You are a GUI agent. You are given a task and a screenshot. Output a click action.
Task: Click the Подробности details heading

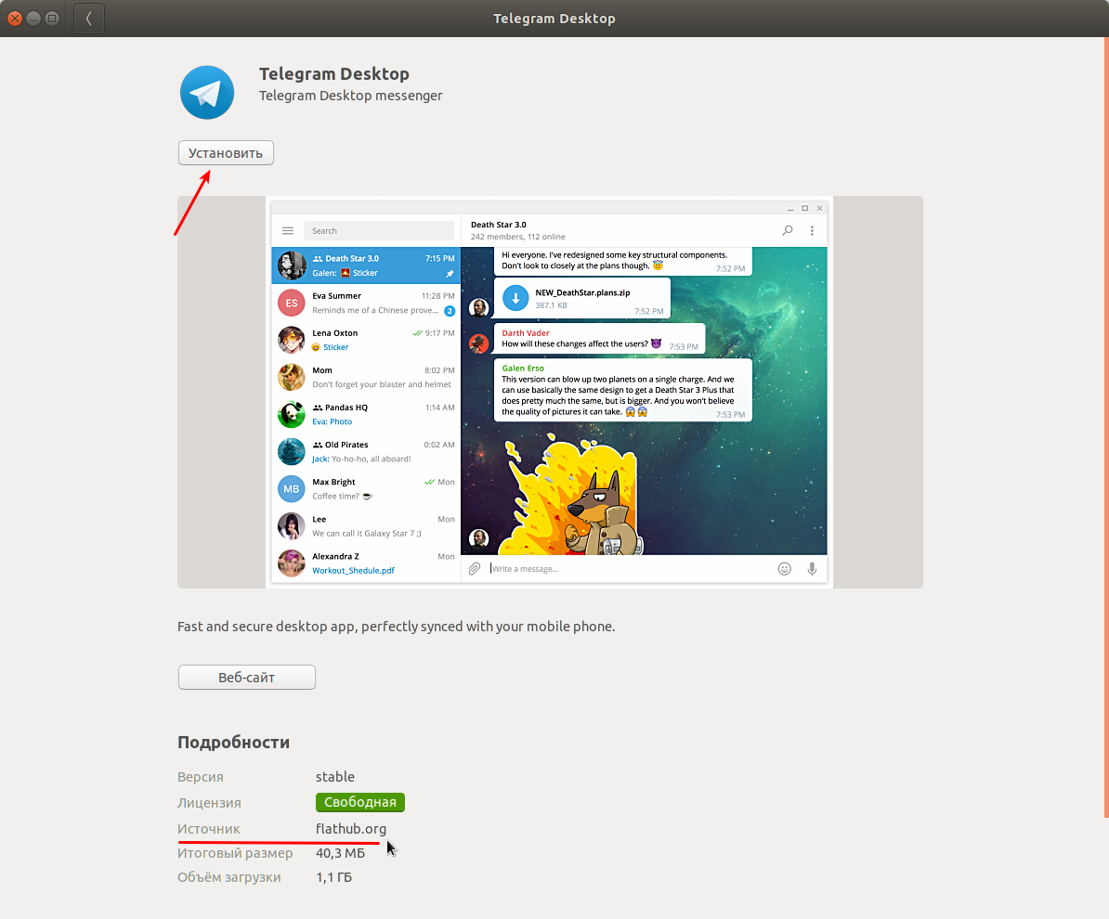click(x=233, y=743)
